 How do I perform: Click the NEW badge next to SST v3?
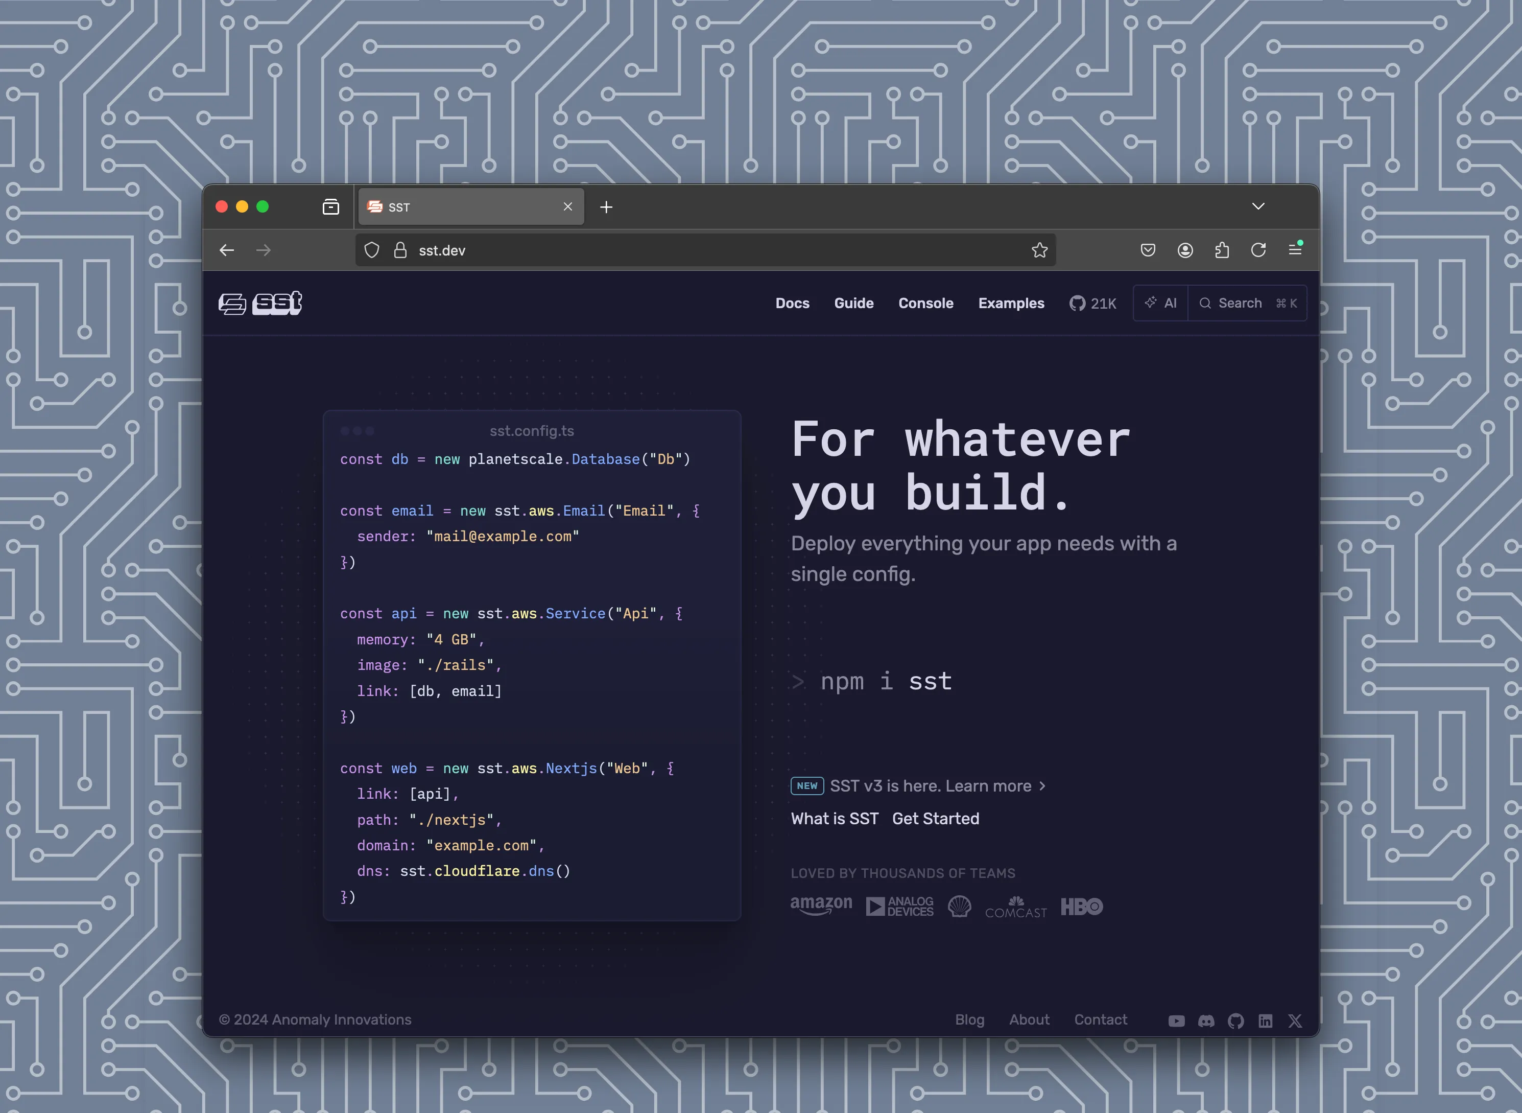coord(807,785)
